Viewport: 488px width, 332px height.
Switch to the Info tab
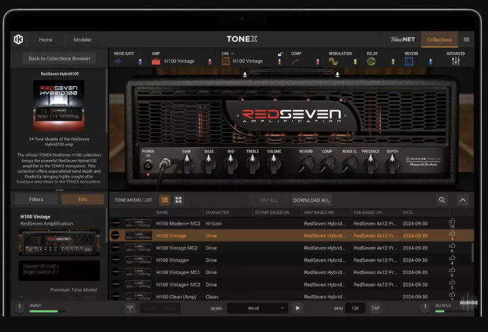point(82,200)
